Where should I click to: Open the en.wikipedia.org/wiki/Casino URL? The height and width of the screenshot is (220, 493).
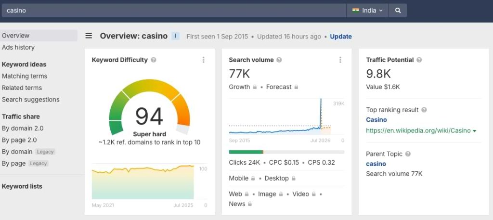click(418, 131)
